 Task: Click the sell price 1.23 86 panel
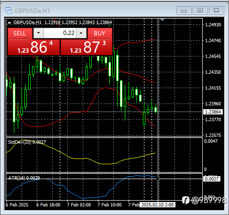click(x=34, y=47)
